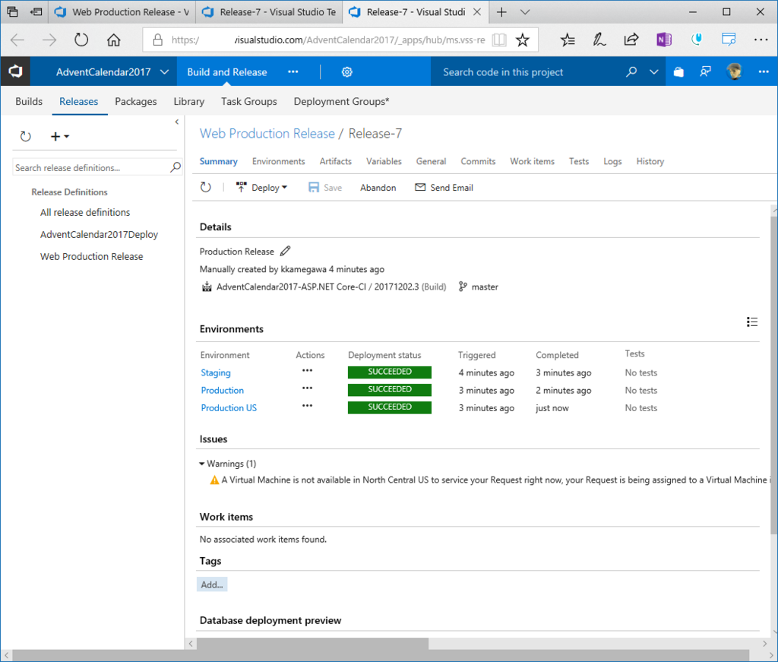778x662 pixels.
Task: Open the Production US environment link
Action: [229, 408]
